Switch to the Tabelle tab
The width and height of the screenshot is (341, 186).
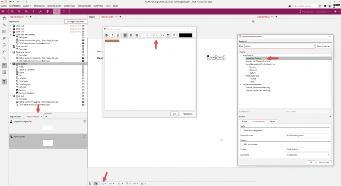click(92, 17)
